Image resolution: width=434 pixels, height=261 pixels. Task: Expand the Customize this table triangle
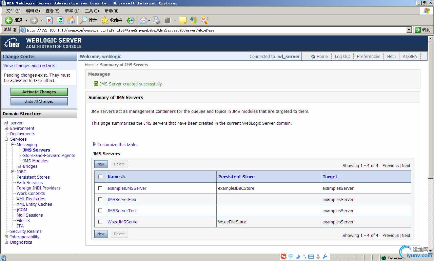pyautogui.click(x=95, y=144)
